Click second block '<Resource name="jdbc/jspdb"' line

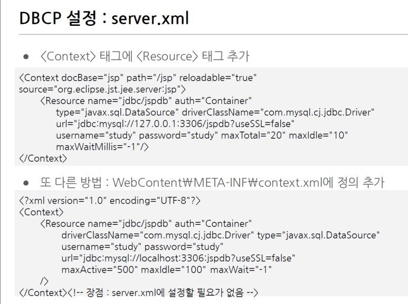pyautogui.click(x=146, y=224)
